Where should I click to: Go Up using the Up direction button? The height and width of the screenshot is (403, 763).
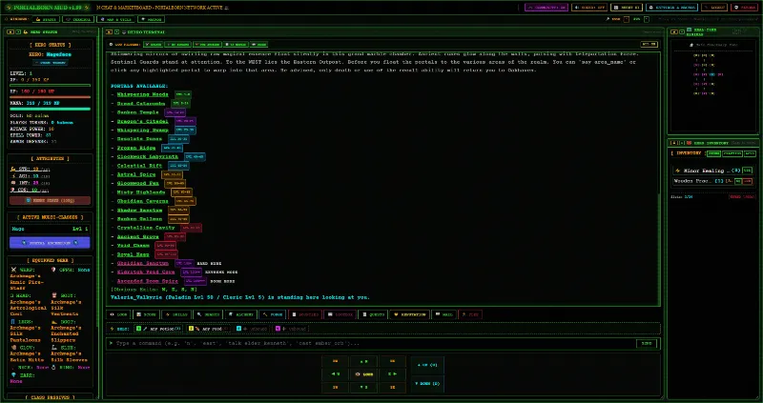click(427, 365)
